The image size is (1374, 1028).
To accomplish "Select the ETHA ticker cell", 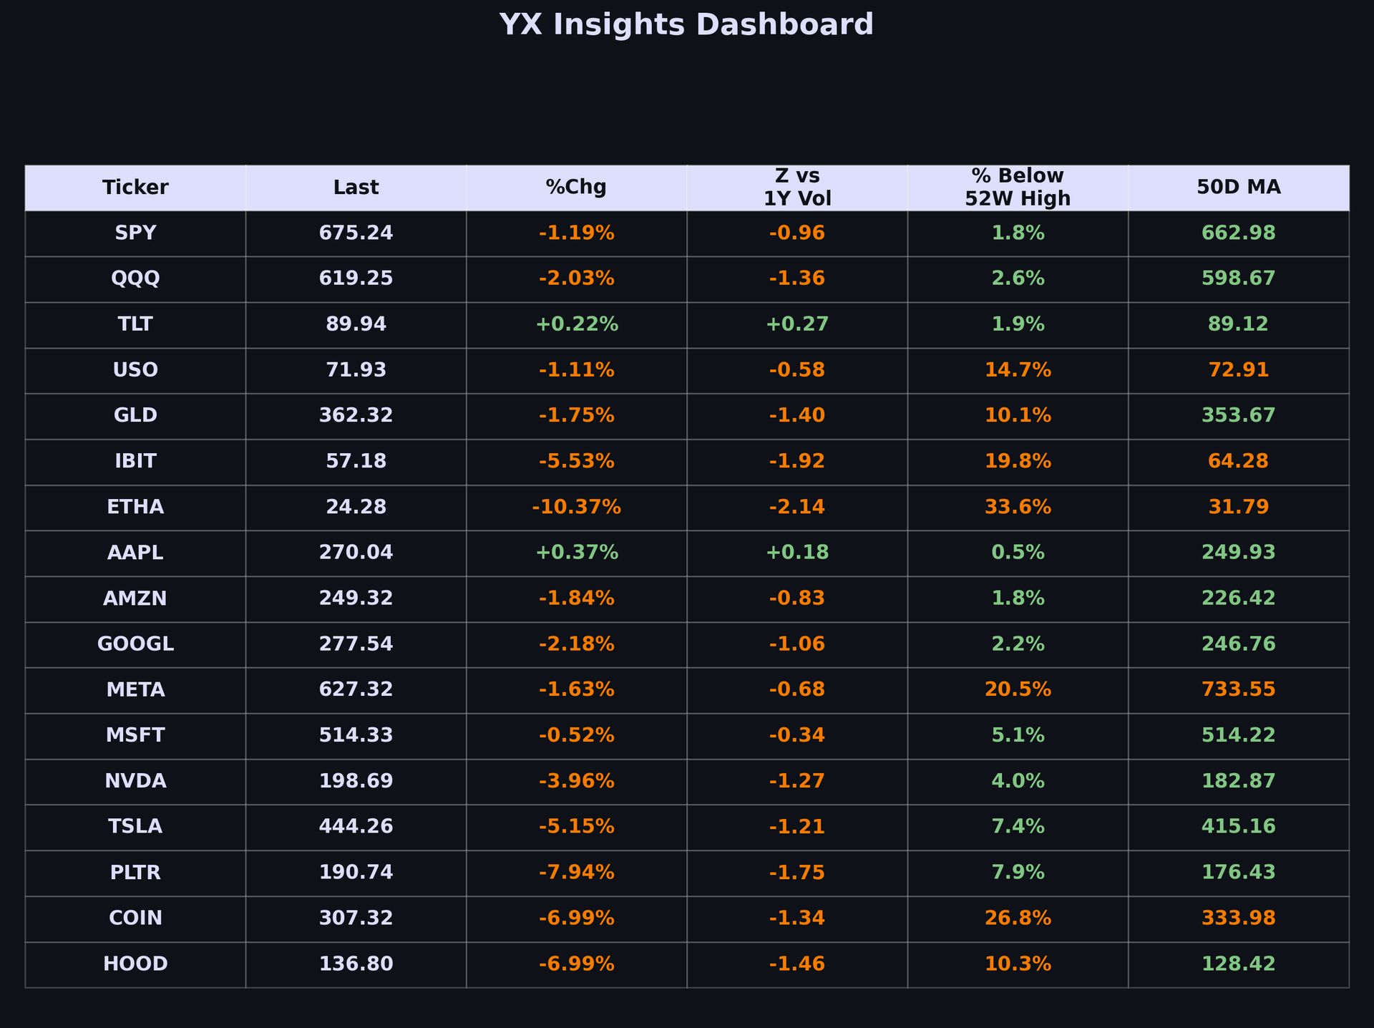I will 135,507.
